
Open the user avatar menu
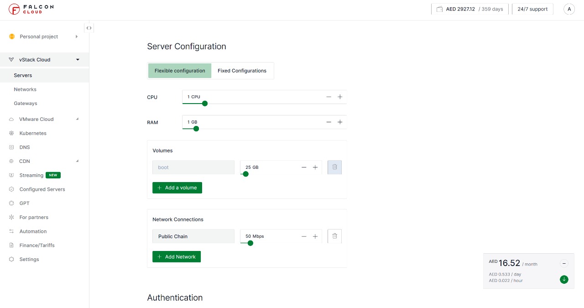coord(569,9)
